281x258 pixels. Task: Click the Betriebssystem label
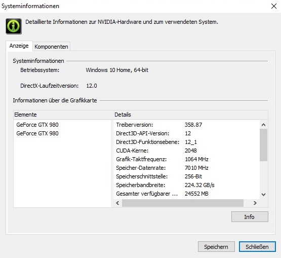(x=40, y=70)
